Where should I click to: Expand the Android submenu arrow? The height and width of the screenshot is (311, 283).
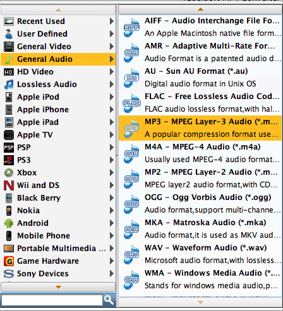click(112, 223)
